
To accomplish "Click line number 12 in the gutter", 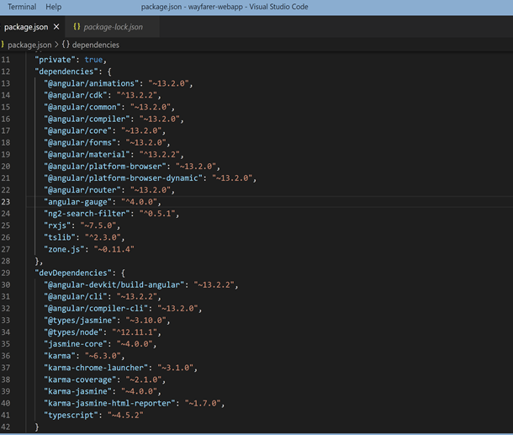I will pos(6,72).
